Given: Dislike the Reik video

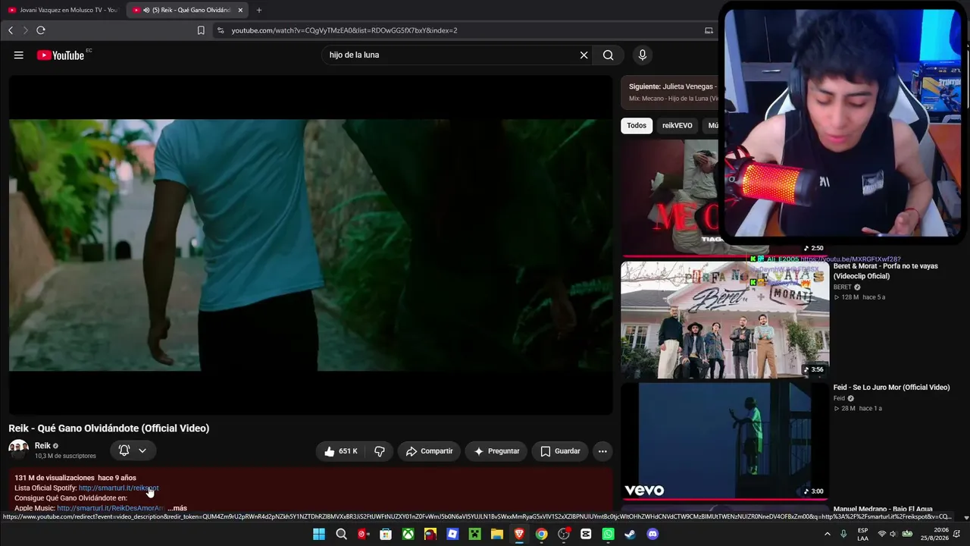Looking at the screenshot, I should pos(380,451).
